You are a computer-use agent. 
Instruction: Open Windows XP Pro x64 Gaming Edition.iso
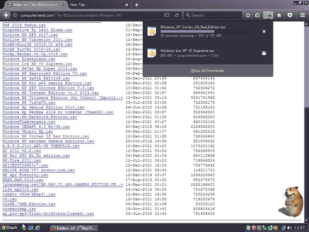(47, 83)
